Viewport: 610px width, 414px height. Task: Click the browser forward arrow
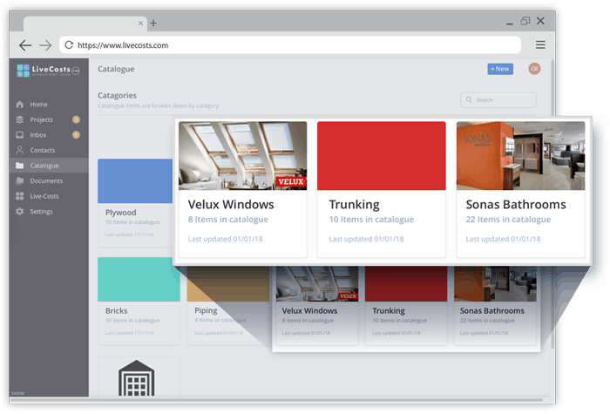pyautogui.click(x=45, y=45)
